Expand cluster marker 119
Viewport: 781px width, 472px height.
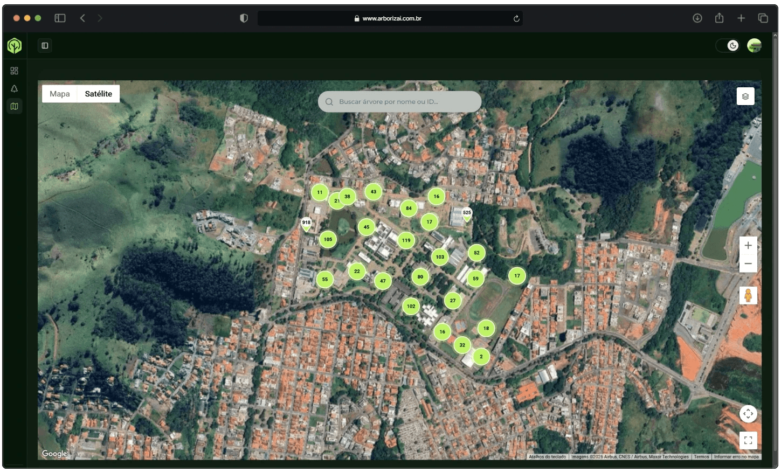coord(406,240)
